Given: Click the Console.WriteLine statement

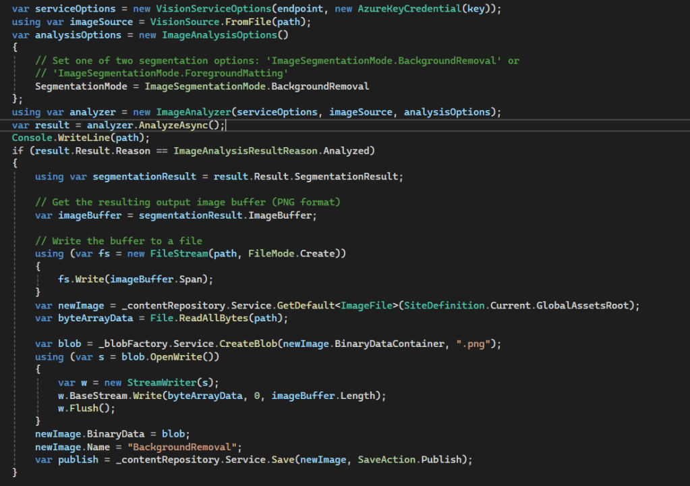Looking at the screenshot, I should coord(81,138).
